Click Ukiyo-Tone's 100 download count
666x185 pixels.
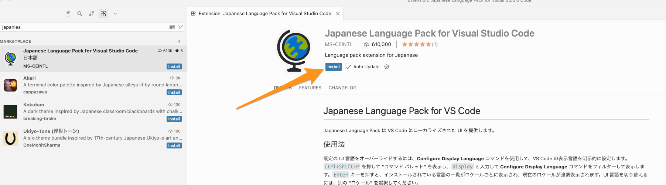tap(174, 131)
